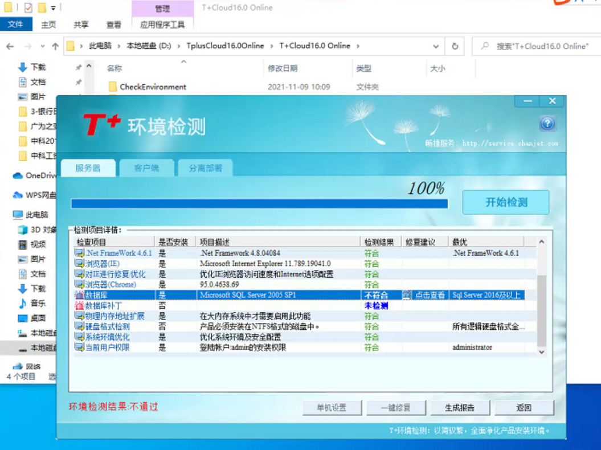Click the 检查项目 column header
Image resolution: width=601 pixels, height=450 pixels.
[x=114, y=242]
